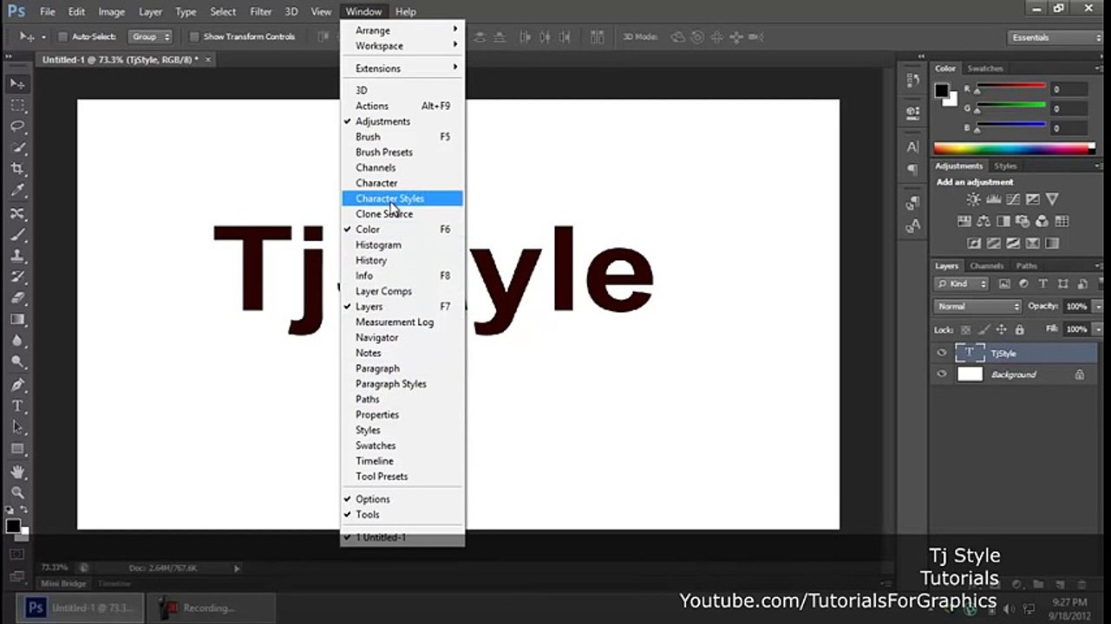Viewport: 1111px width, 624px height.
Task: Select the Hand tool
Action: point(17,471)
